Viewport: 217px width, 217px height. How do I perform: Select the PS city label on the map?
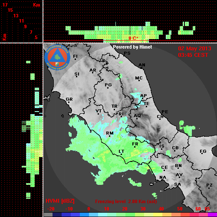[x=127, y=53]
